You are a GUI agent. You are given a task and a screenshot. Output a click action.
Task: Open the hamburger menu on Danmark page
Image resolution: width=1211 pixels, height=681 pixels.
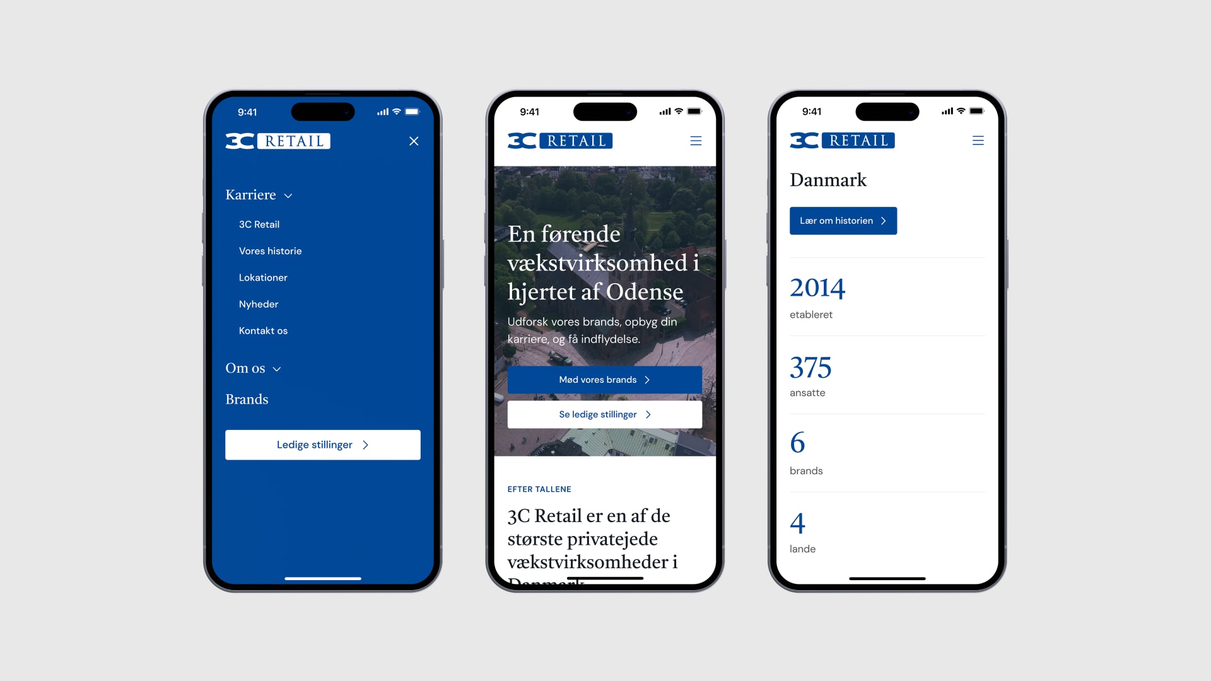click(x=977, y=141)
